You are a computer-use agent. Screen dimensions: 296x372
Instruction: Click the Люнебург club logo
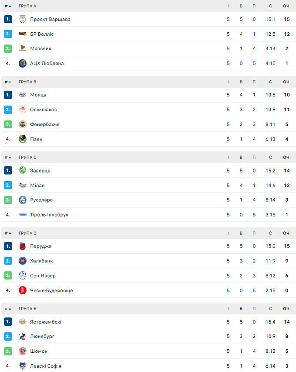coord(23,337)
